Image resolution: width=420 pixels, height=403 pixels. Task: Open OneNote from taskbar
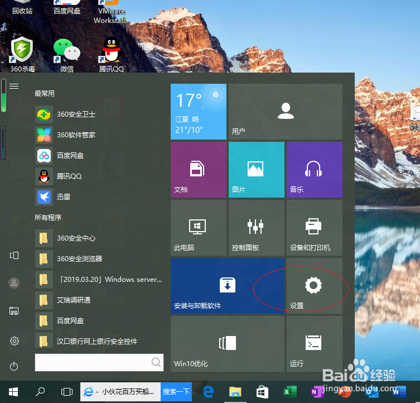click(316, 392)
